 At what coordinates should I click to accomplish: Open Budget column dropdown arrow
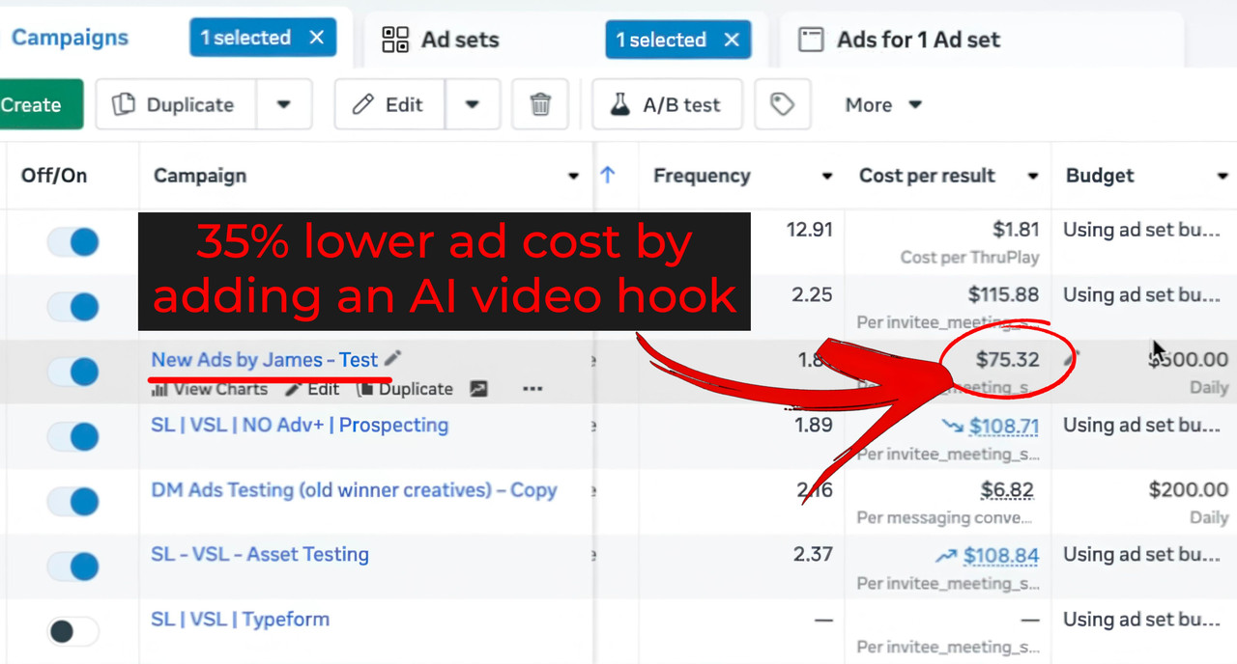[1223, 176]
